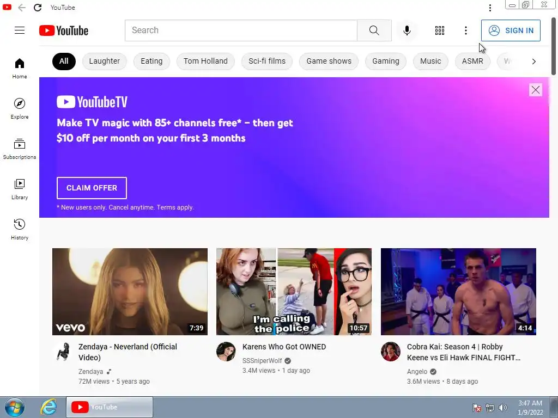Select the Gaming filter chip
Screen dimensions: 558x418
[x=386, y=61]
